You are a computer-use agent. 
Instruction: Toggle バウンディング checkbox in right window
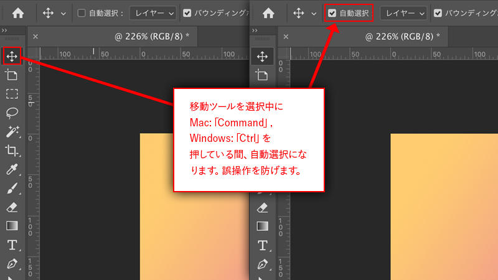click(438, 13)
